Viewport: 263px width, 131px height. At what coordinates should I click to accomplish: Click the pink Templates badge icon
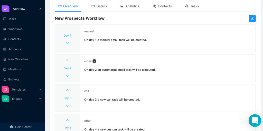click(5, 89)
